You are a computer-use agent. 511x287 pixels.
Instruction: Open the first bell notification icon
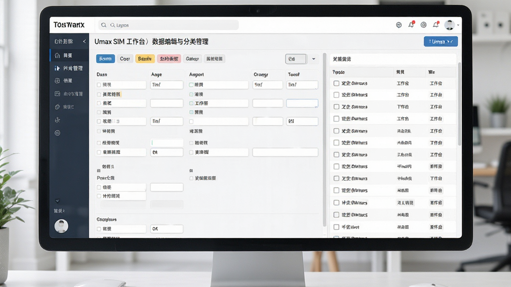click(x=411, y=25)
